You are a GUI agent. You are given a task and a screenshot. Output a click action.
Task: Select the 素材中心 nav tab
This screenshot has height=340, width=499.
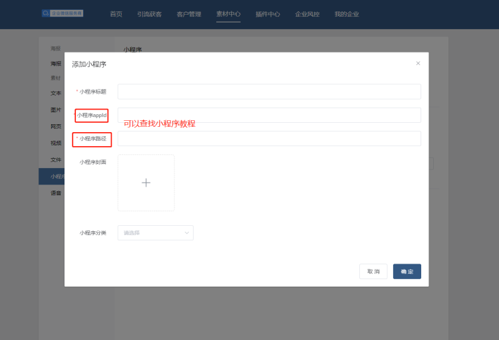[228, 14]
